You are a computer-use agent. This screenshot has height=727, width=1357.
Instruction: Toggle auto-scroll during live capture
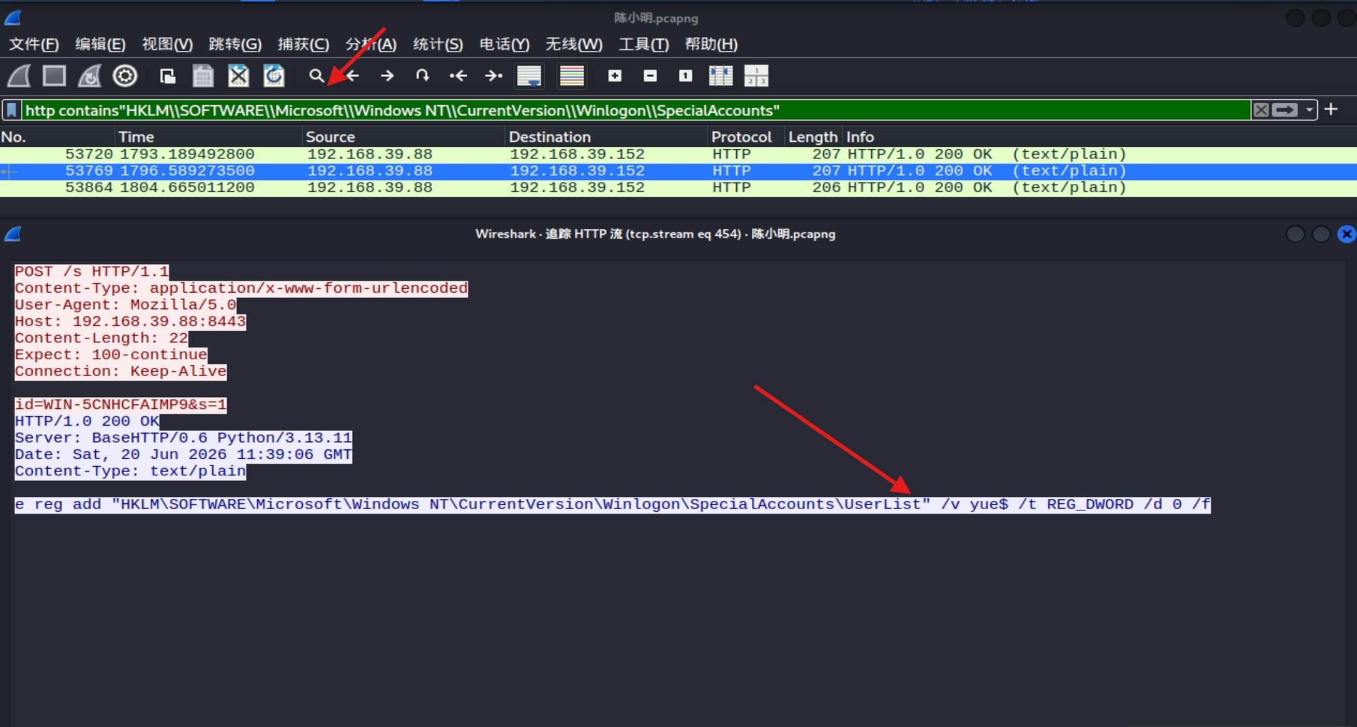[529, 76]
